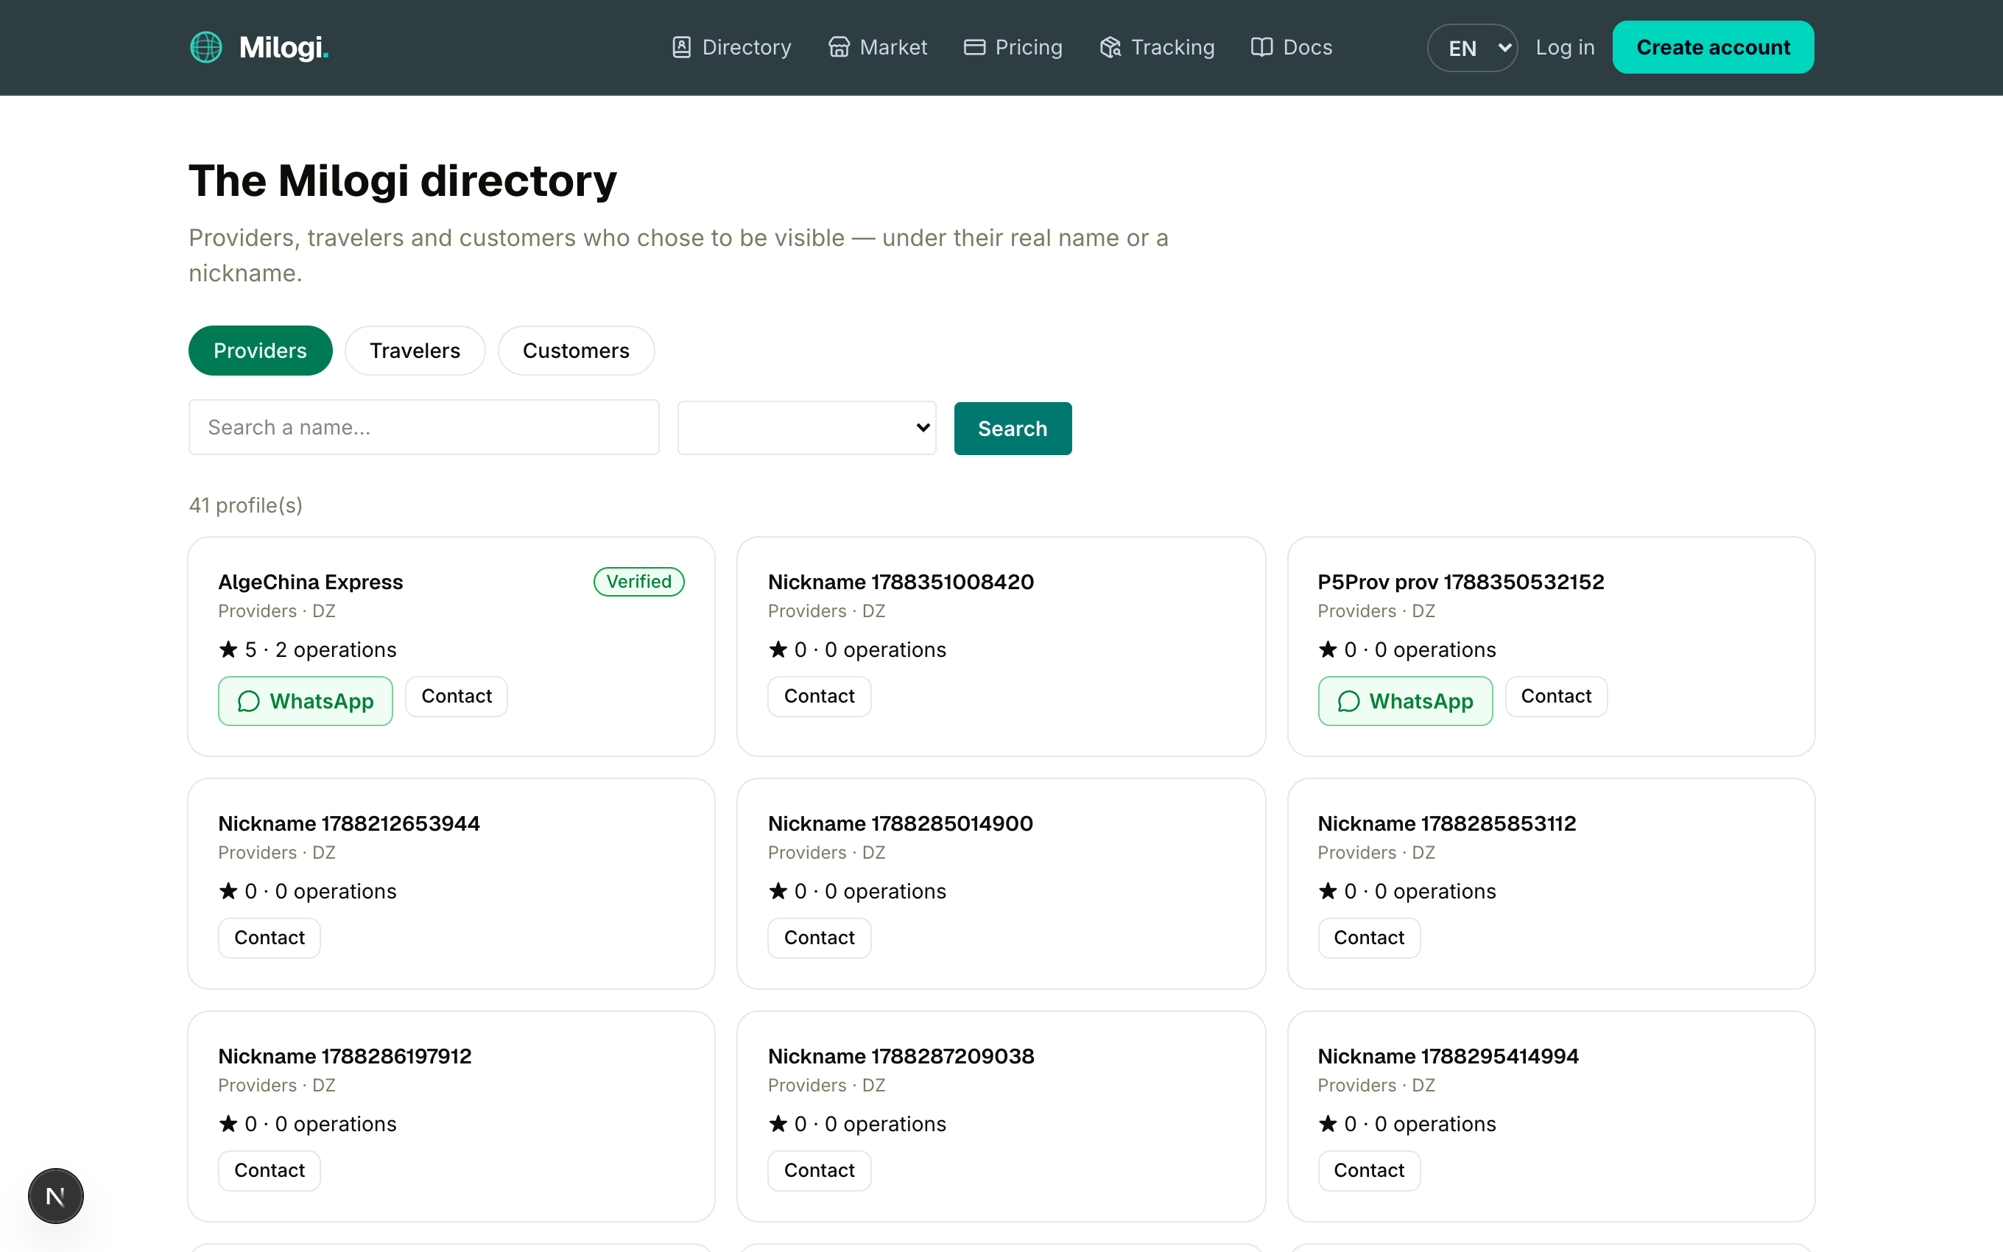This screenshot has height=1252, width=2003.
Task: Open the Docs menu link
Action: coord(1291,47)
